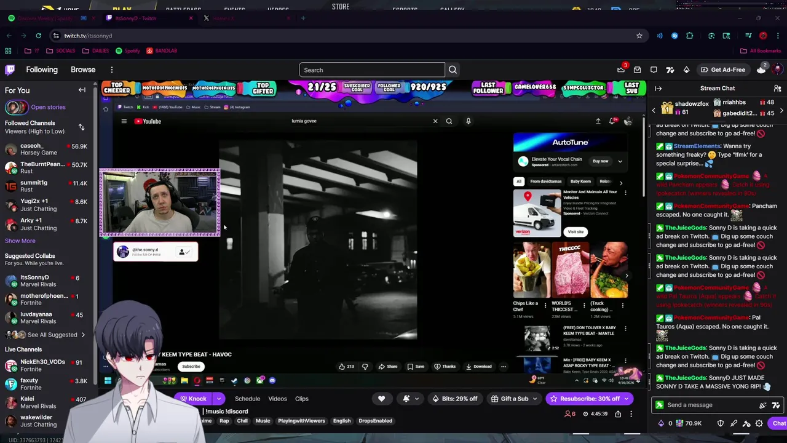This screenshot has height=443, width=787.
Task: Open stories link in sidebar
Action: [x=48, y=107]
